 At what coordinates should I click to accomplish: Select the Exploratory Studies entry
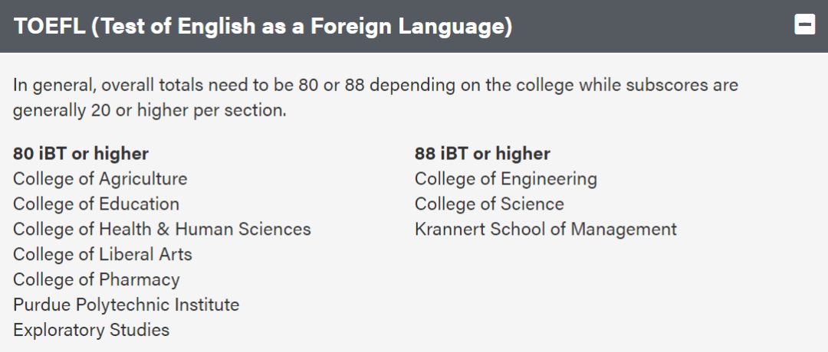pos(91,330)
